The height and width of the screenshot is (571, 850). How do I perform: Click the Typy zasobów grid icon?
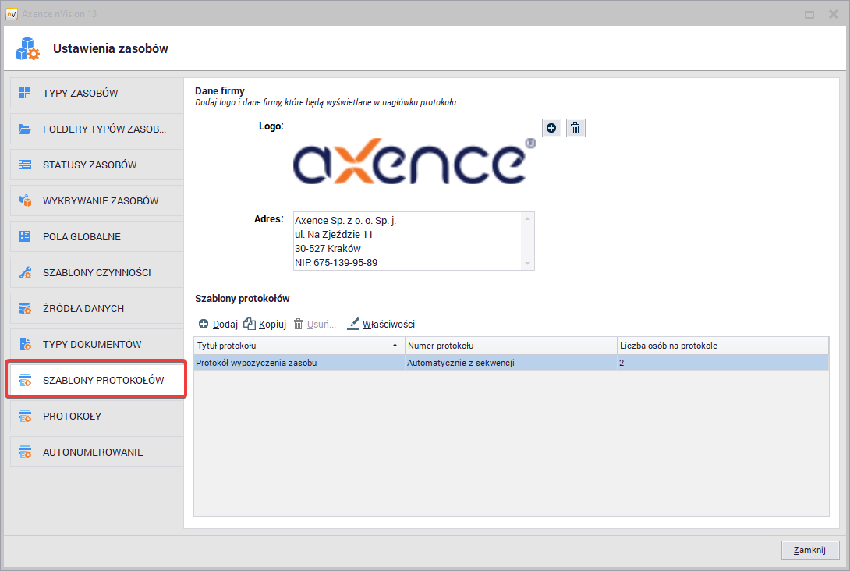coord(25,93)
